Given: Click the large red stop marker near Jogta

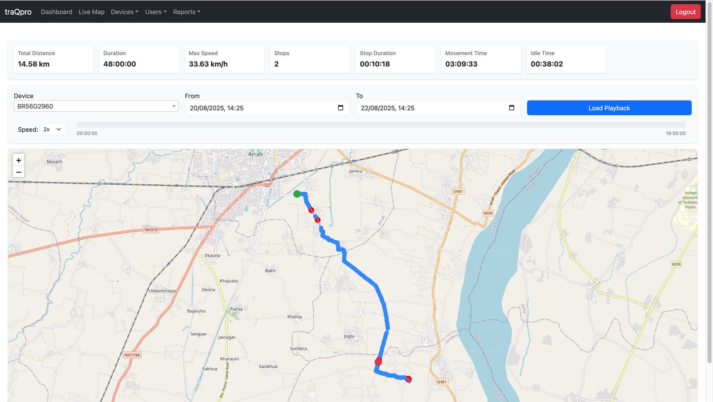Looking at the screenshot, I should (378, 361).
